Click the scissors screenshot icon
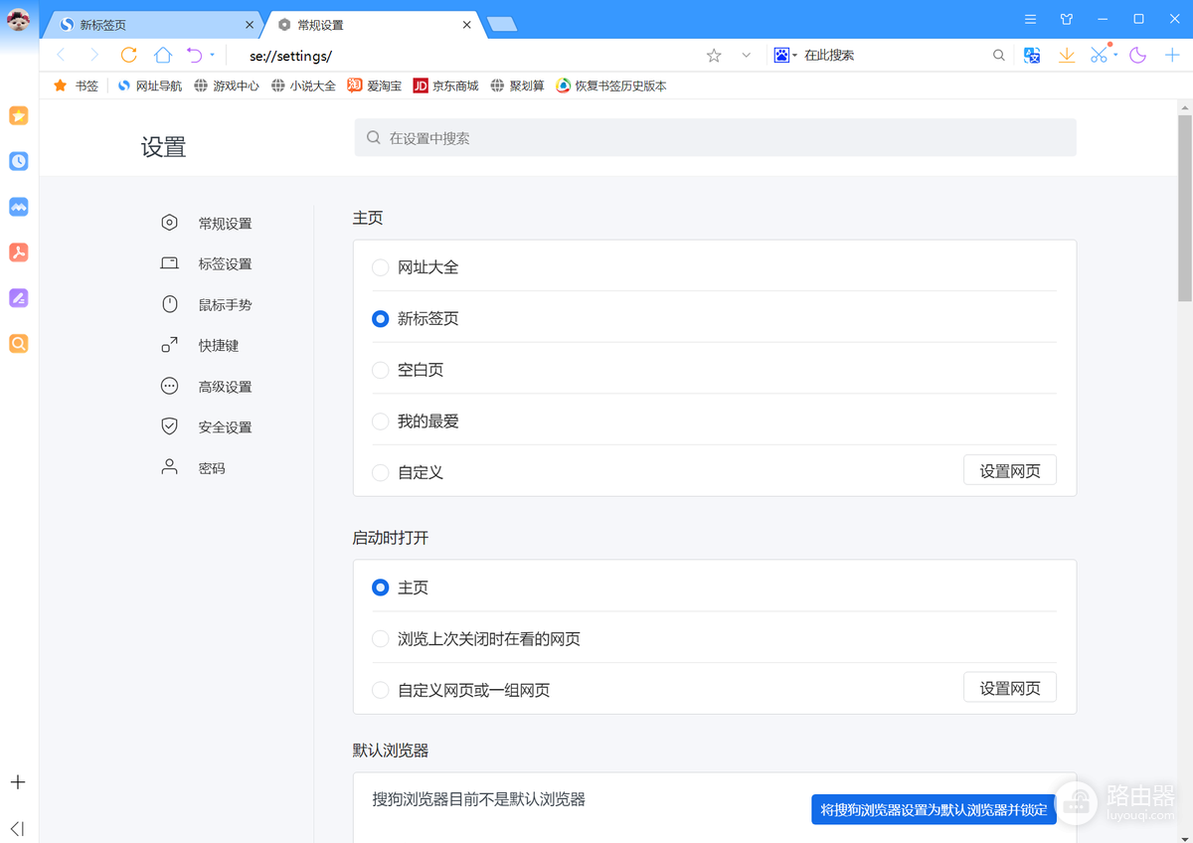 1099,56
